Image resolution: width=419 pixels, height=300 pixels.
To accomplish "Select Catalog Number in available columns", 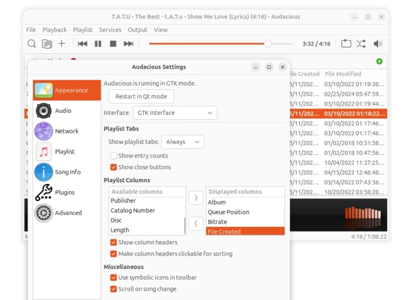I will tap(147, 210).
